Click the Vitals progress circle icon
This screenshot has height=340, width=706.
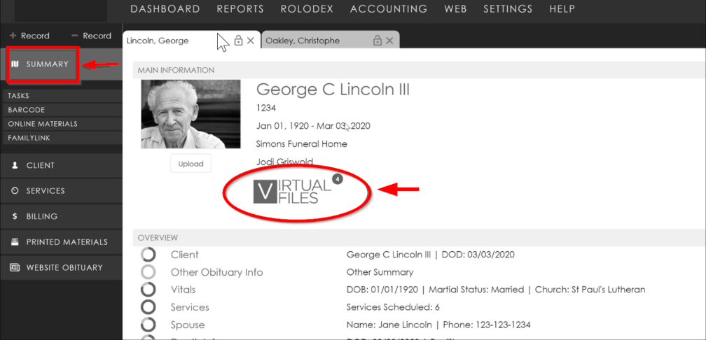click(x=148, y=290)
